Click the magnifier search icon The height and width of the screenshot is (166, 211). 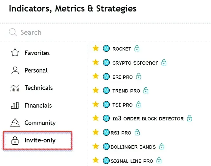pos(12,32)
